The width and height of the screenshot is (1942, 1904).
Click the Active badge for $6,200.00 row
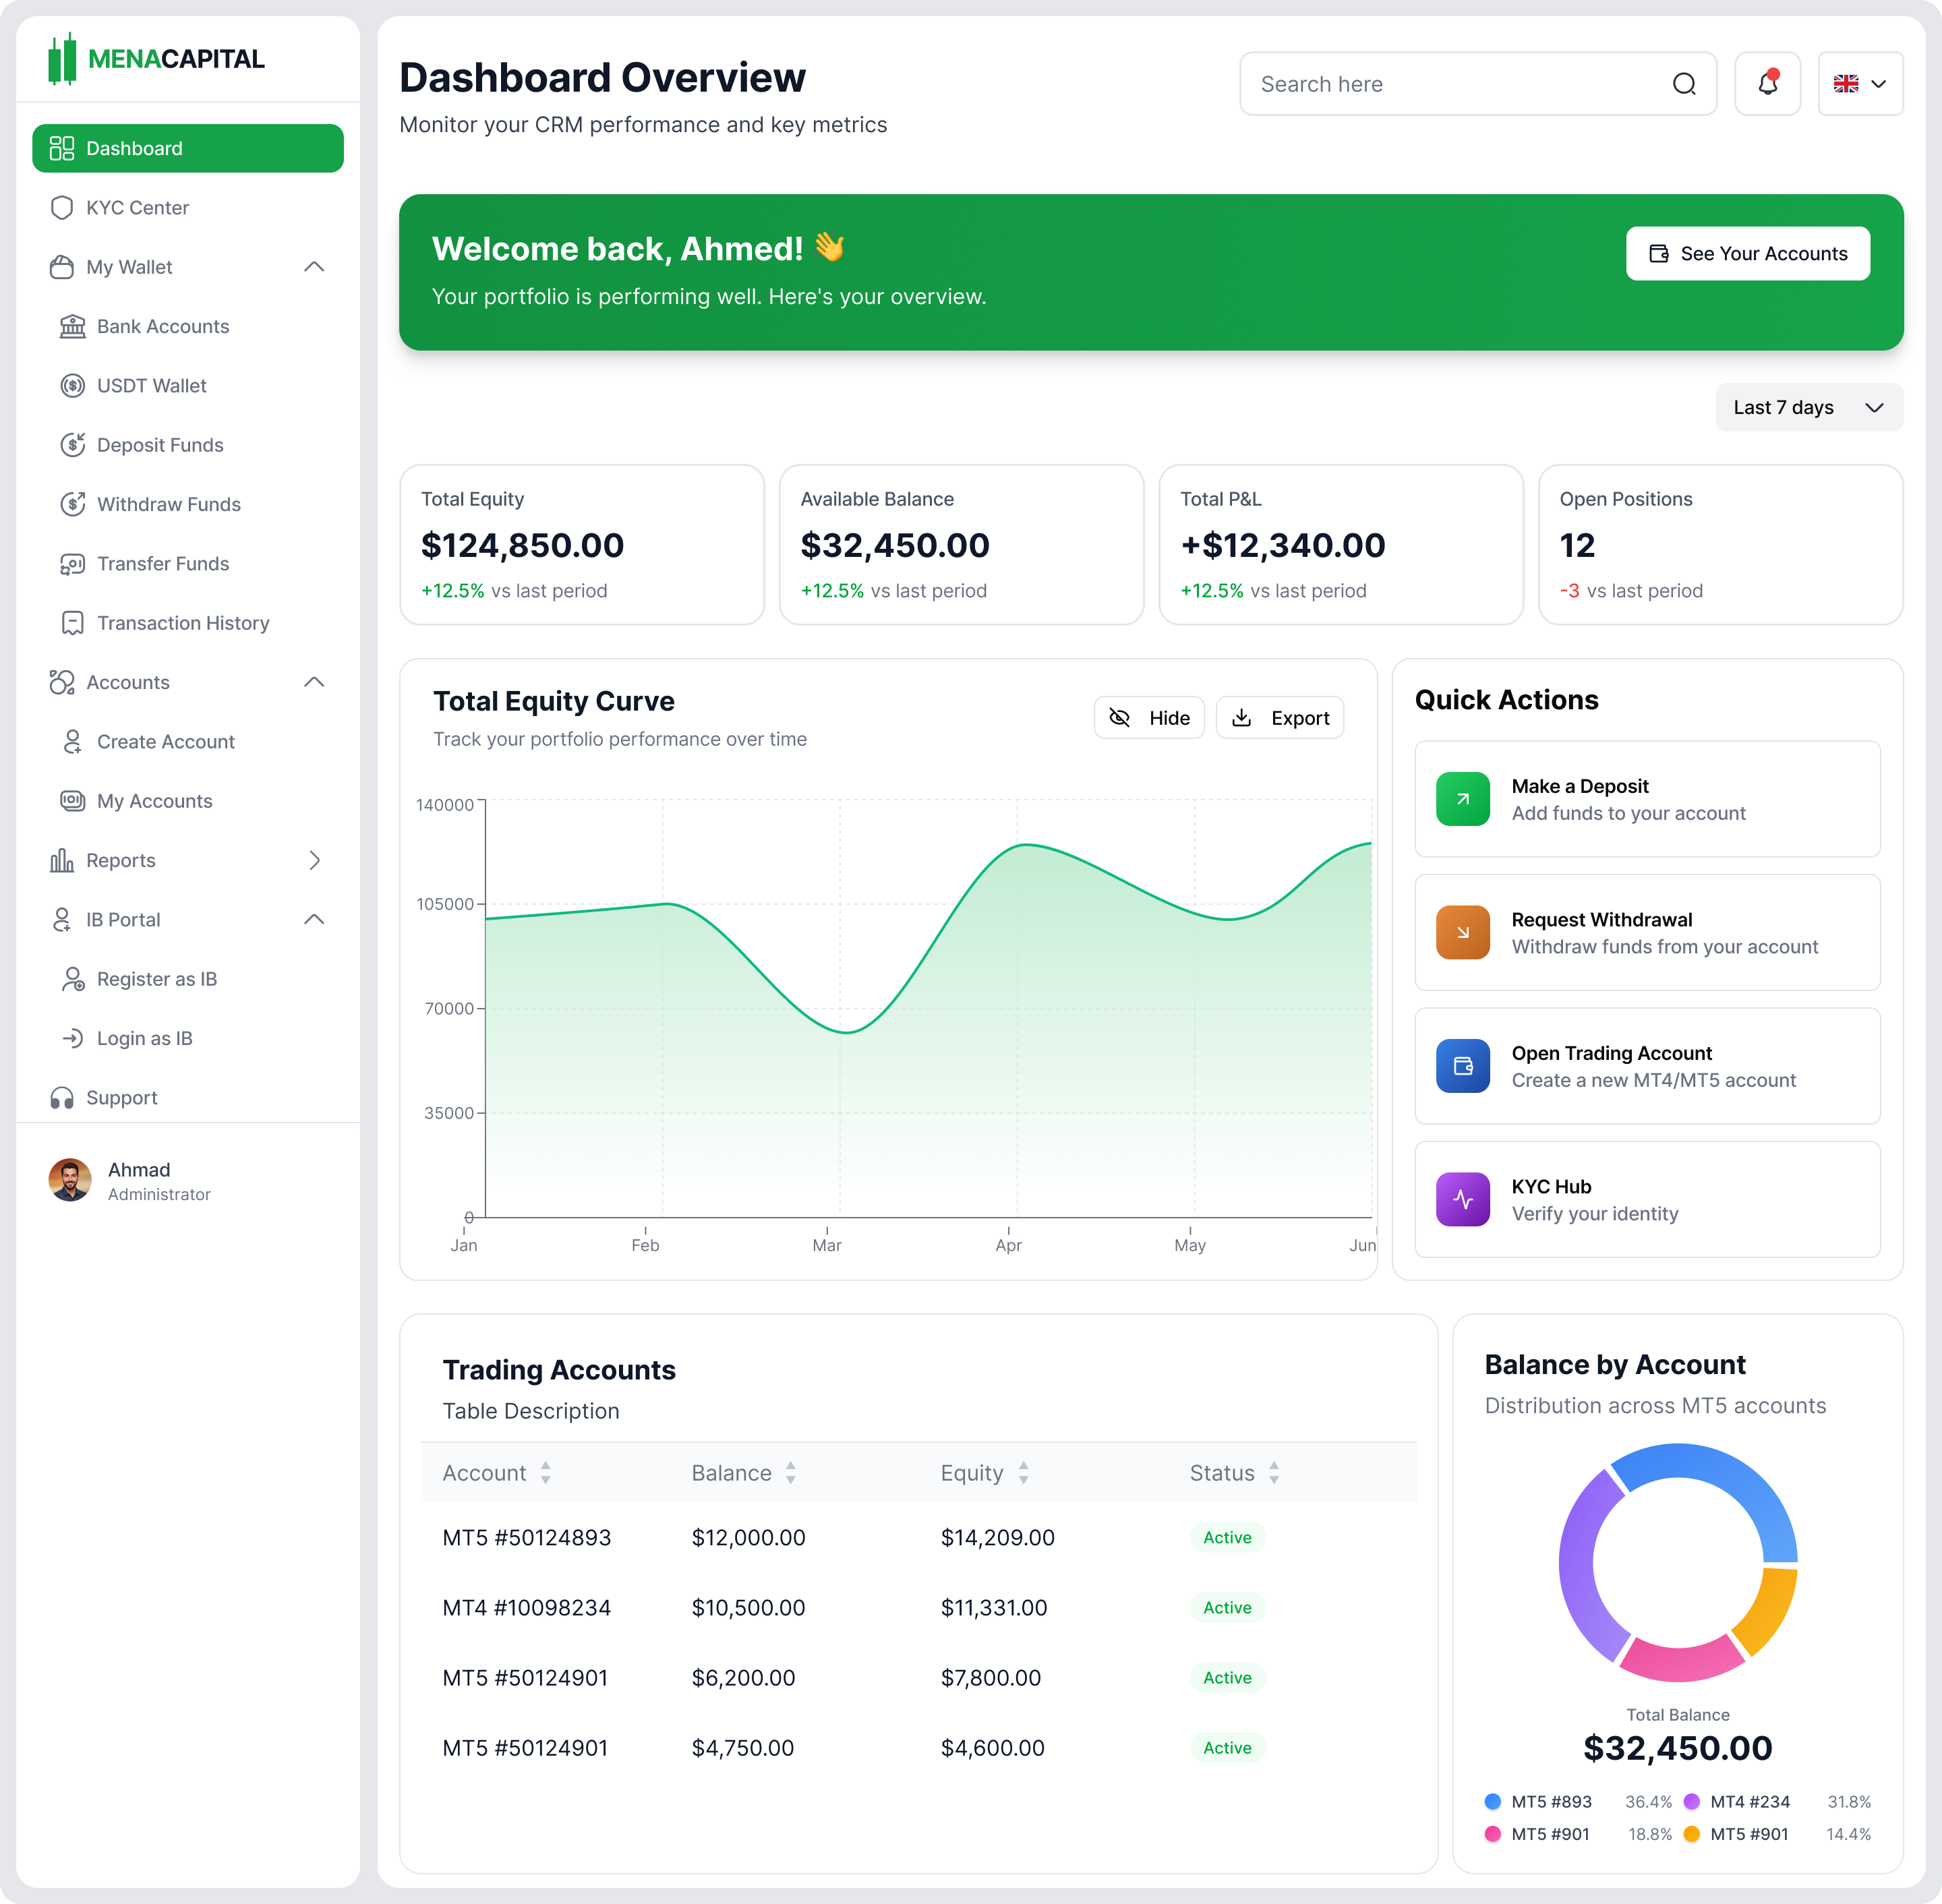click(1227, 1677)
